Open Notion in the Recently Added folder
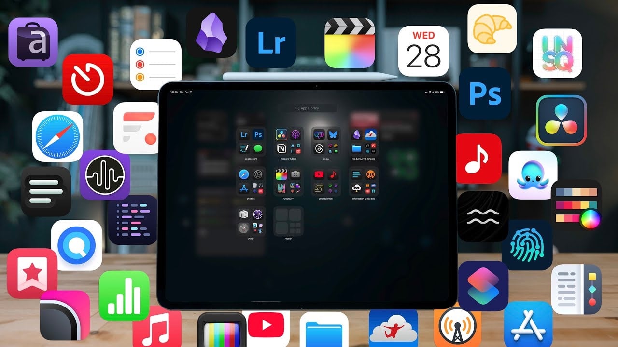This screenshot has width=618, height=347. point(281,148)
